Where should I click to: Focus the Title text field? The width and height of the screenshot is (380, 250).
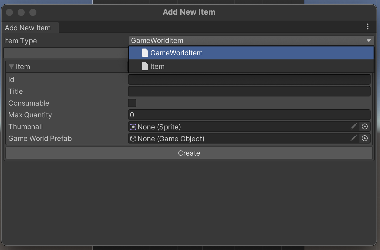(x=249, y=91)
